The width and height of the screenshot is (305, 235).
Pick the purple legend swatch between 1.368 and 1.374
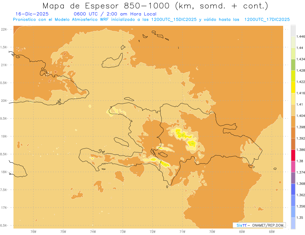click(293, 178)
